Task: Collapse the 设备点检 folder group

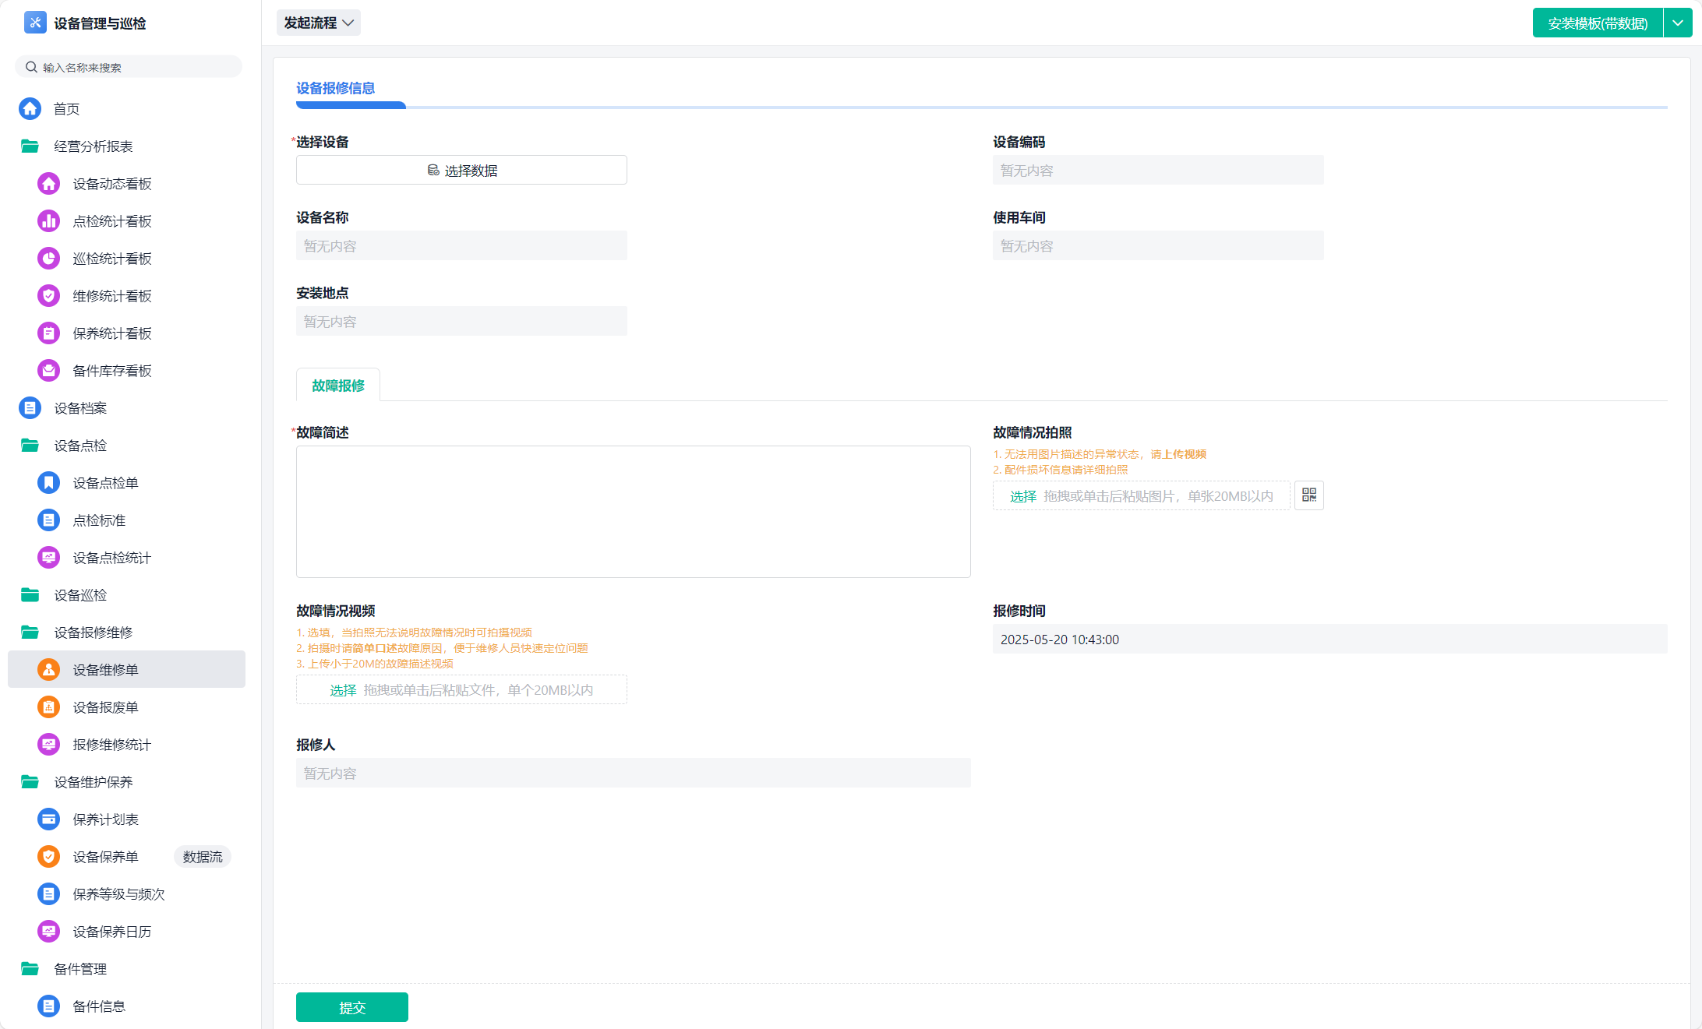Action: [30, 446]
